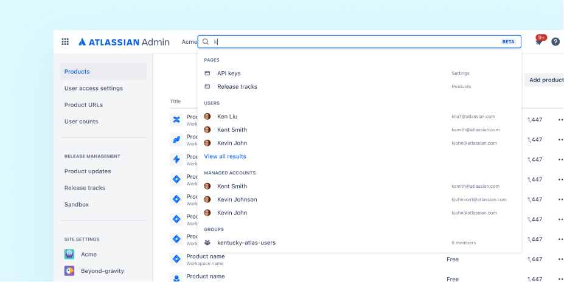Select user Ken Liu from results
This screenshot has height=282, width=564.
pyautogui.click(x=360, y=117)
